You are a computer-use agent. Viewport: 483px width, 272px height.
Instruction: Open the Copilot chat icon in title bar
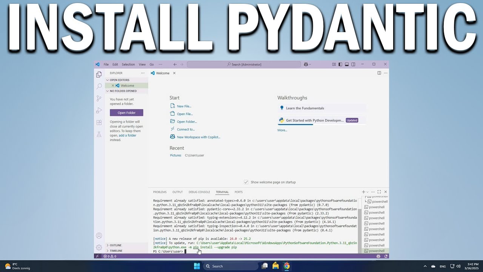coord(306,64)
